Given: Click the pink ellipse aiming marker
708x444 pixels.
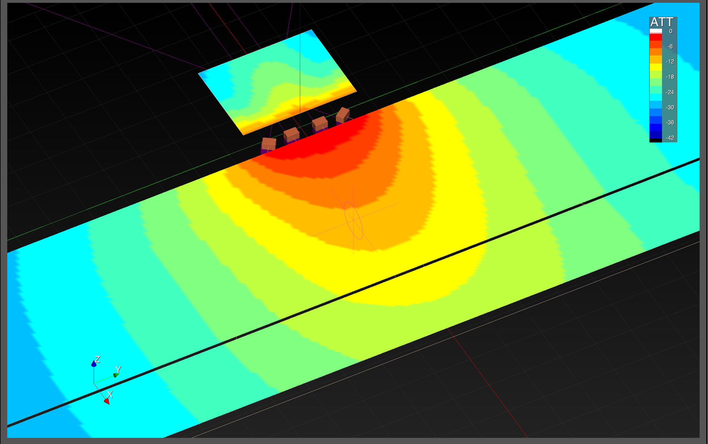Looking at the screenshot, I should point(353,220).
